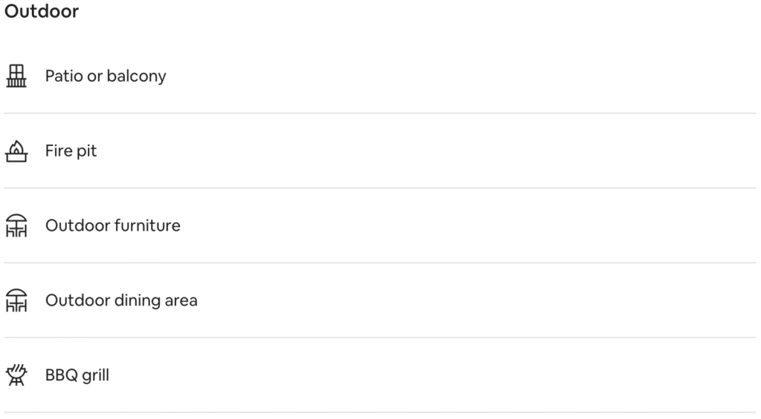Select the word pit in Fire pit
The height and width of the screenshot is (419, 761).
(86, 151)
